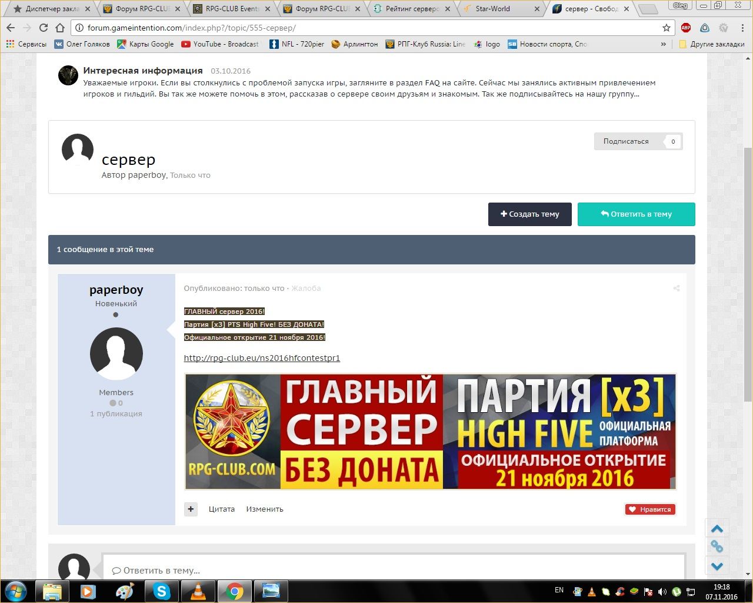Open the browser home page

(x=60, y=28)
